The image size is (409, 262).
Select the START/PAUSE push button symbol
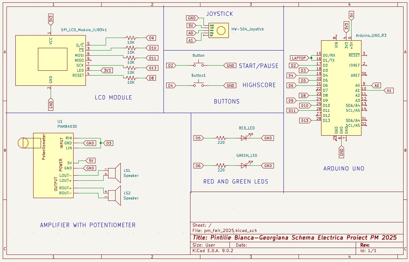(198, 65)
